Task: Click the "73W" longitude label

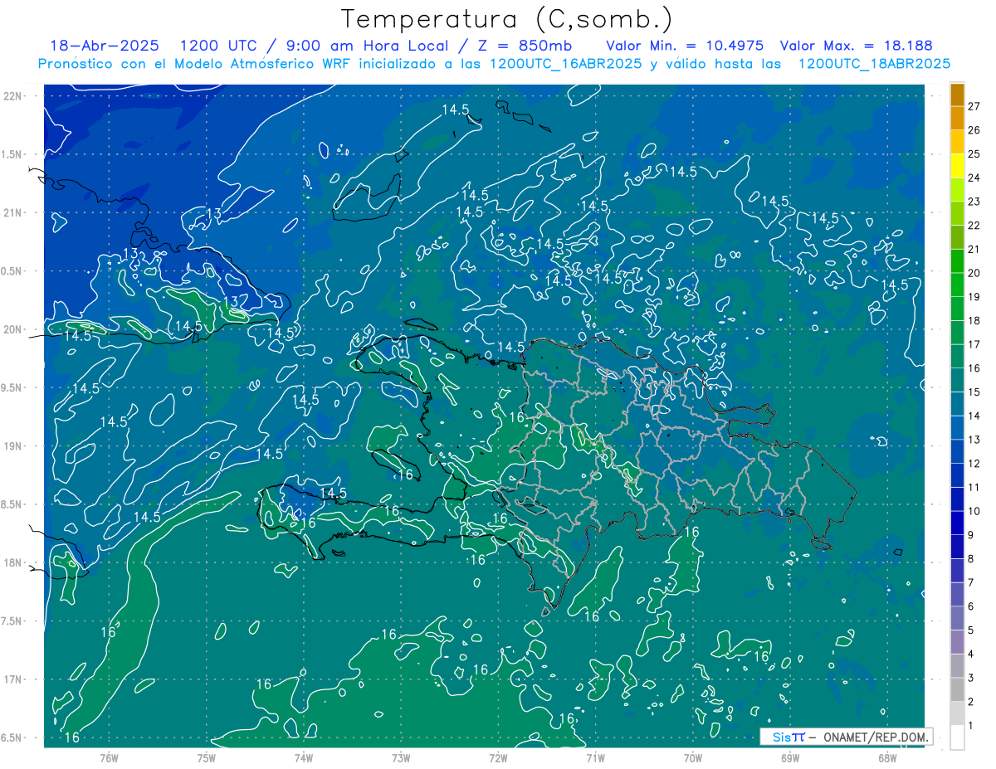Action: pyautogui.click(x=401, y=758)
